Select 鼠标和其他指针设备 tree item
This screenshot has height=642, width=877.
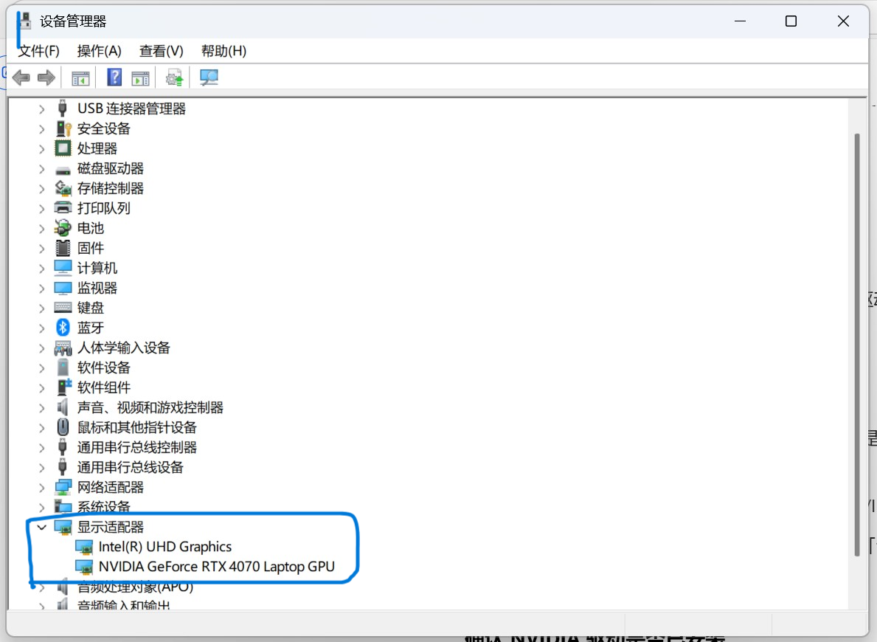(x=137, y=427)
